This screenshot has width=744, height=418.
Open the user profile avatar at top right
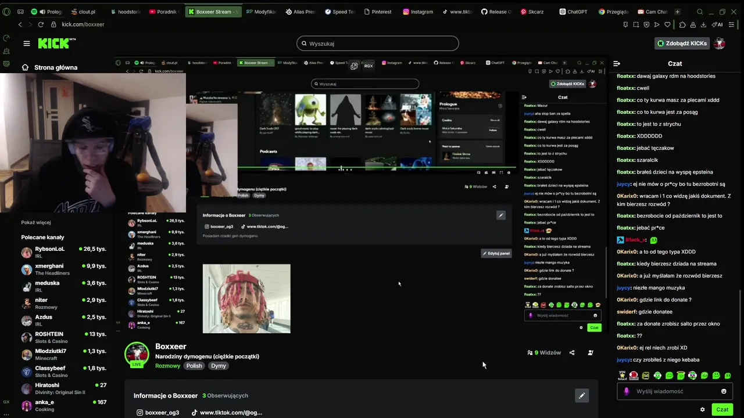(720, 44)
